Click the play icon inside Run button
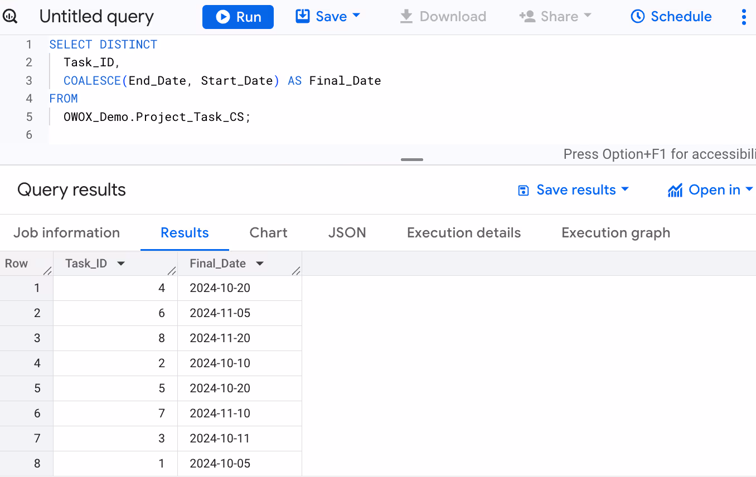 [223, 17]
